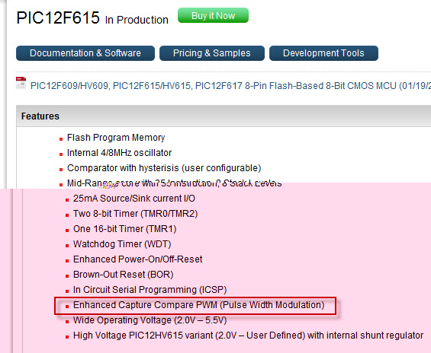Click the In Production status text
Screen dimensions: 431x353
click(x=137, y=20)
